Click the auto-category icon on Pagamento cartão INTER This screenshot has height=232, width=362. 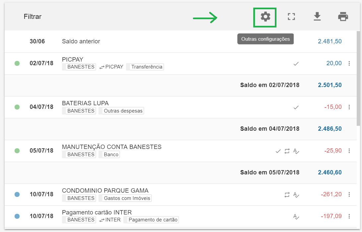pyautogui.click(x=296, y=217)
